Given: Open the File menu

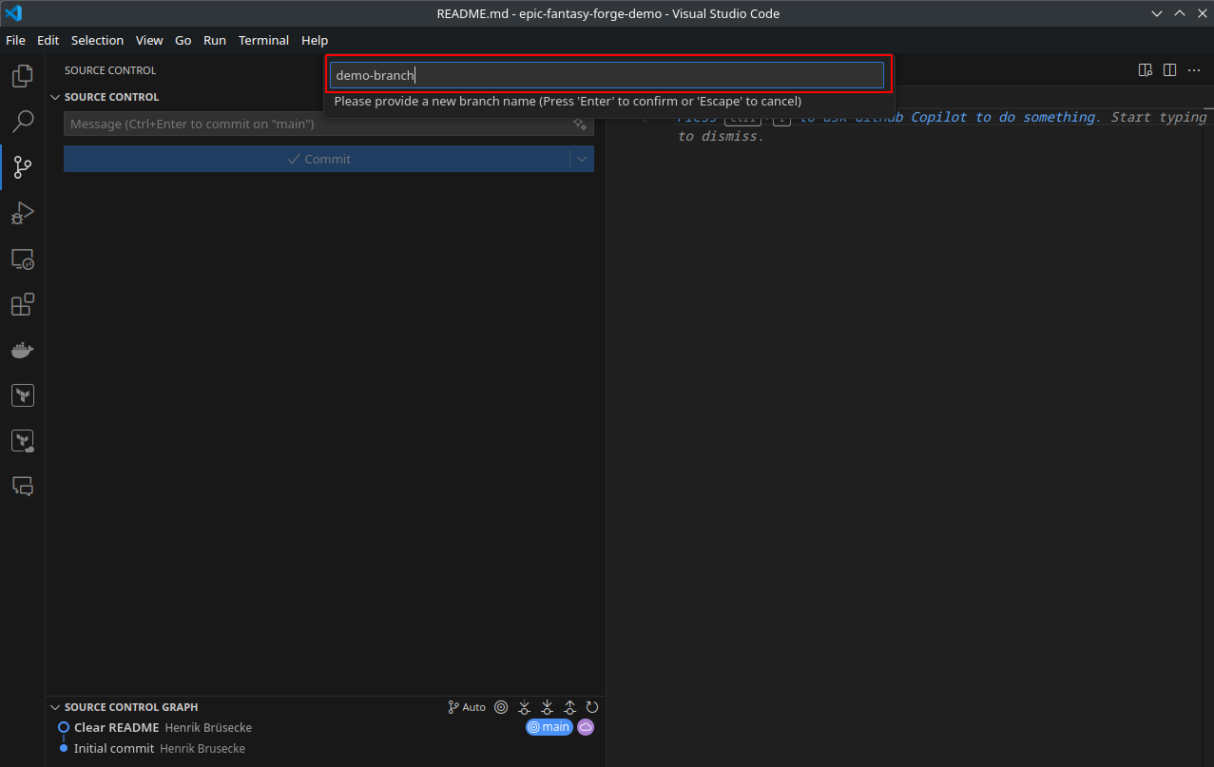Looking at the screenshot, I should coord(15,40).
